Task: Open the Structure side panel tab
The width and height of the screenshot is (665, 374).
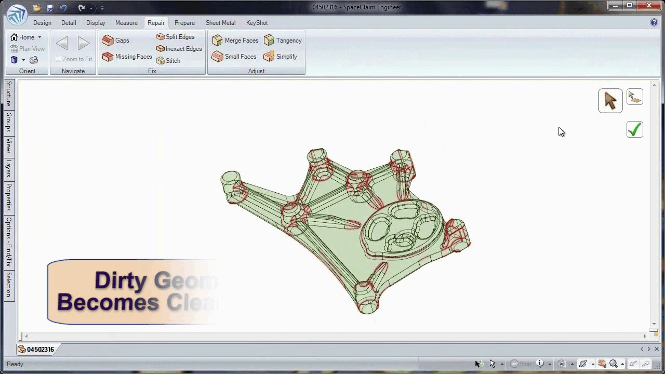Action: point(9,94)
